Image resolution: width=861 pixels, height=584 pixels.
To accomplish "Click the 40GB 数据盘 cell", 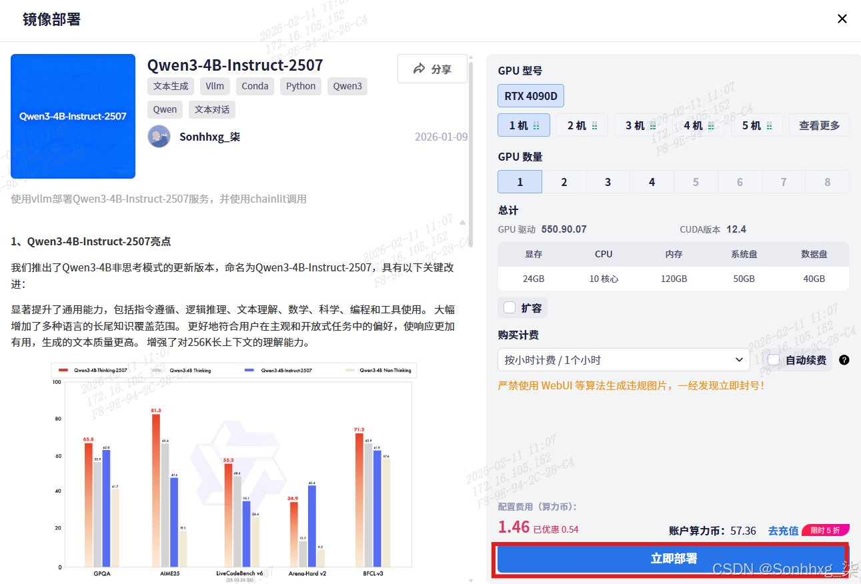I will [x=814, y=279].
